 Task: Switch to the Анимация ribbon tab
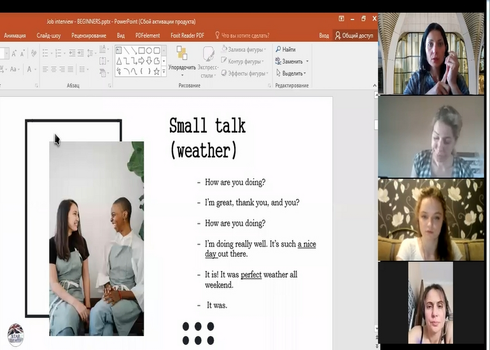[x=15, y=36]
